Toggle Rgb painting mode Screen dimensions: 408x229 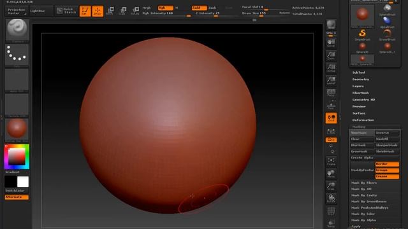click(x=166, y=8)
